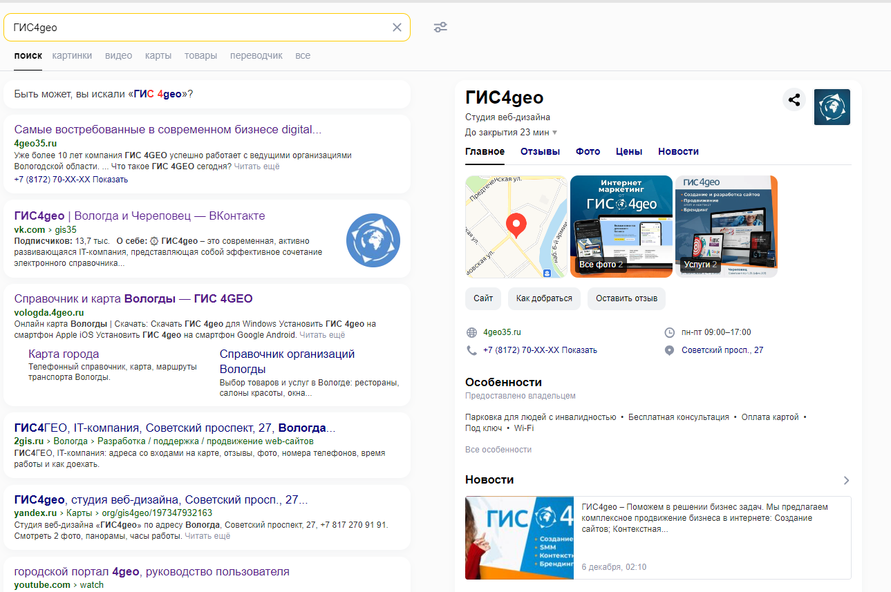This screenshot has width=891, height=592.
Task: Open the Услуги services thumbnail
Action: pos(726,227)
